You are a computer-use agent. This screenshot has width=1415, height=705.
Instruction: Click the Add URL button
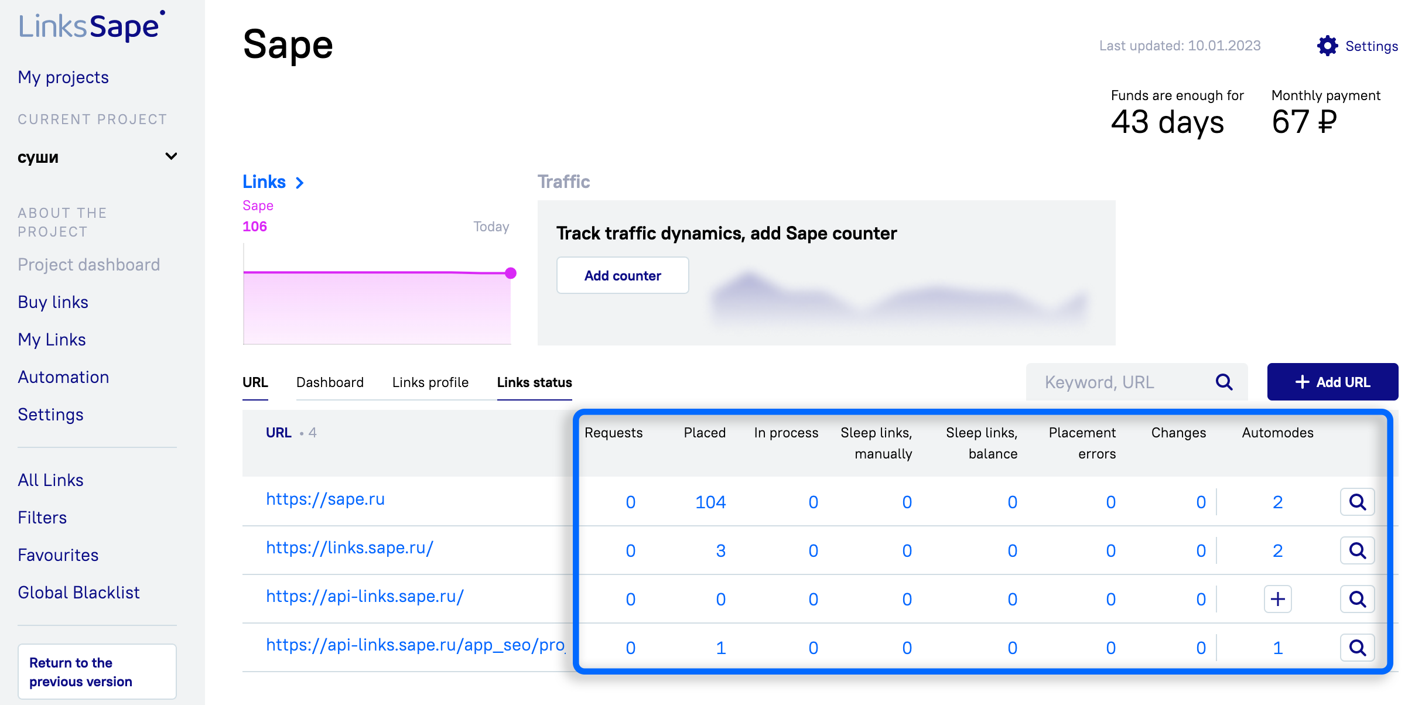1332,382
